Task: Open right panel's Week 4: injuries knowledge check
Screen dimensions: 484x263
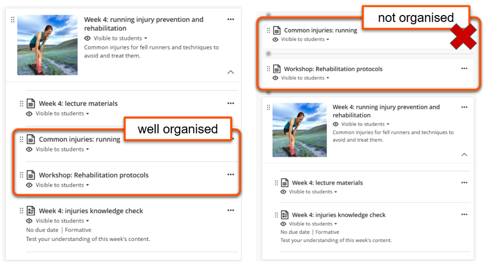Action: click(339, 215)
